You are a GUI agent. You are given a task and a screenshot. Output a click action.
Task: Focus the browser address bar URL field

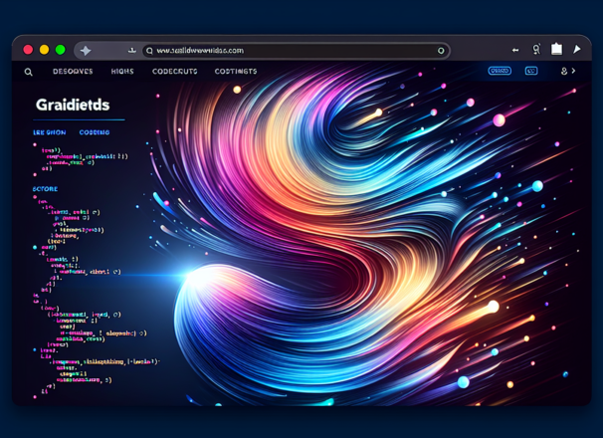point(289,51)
